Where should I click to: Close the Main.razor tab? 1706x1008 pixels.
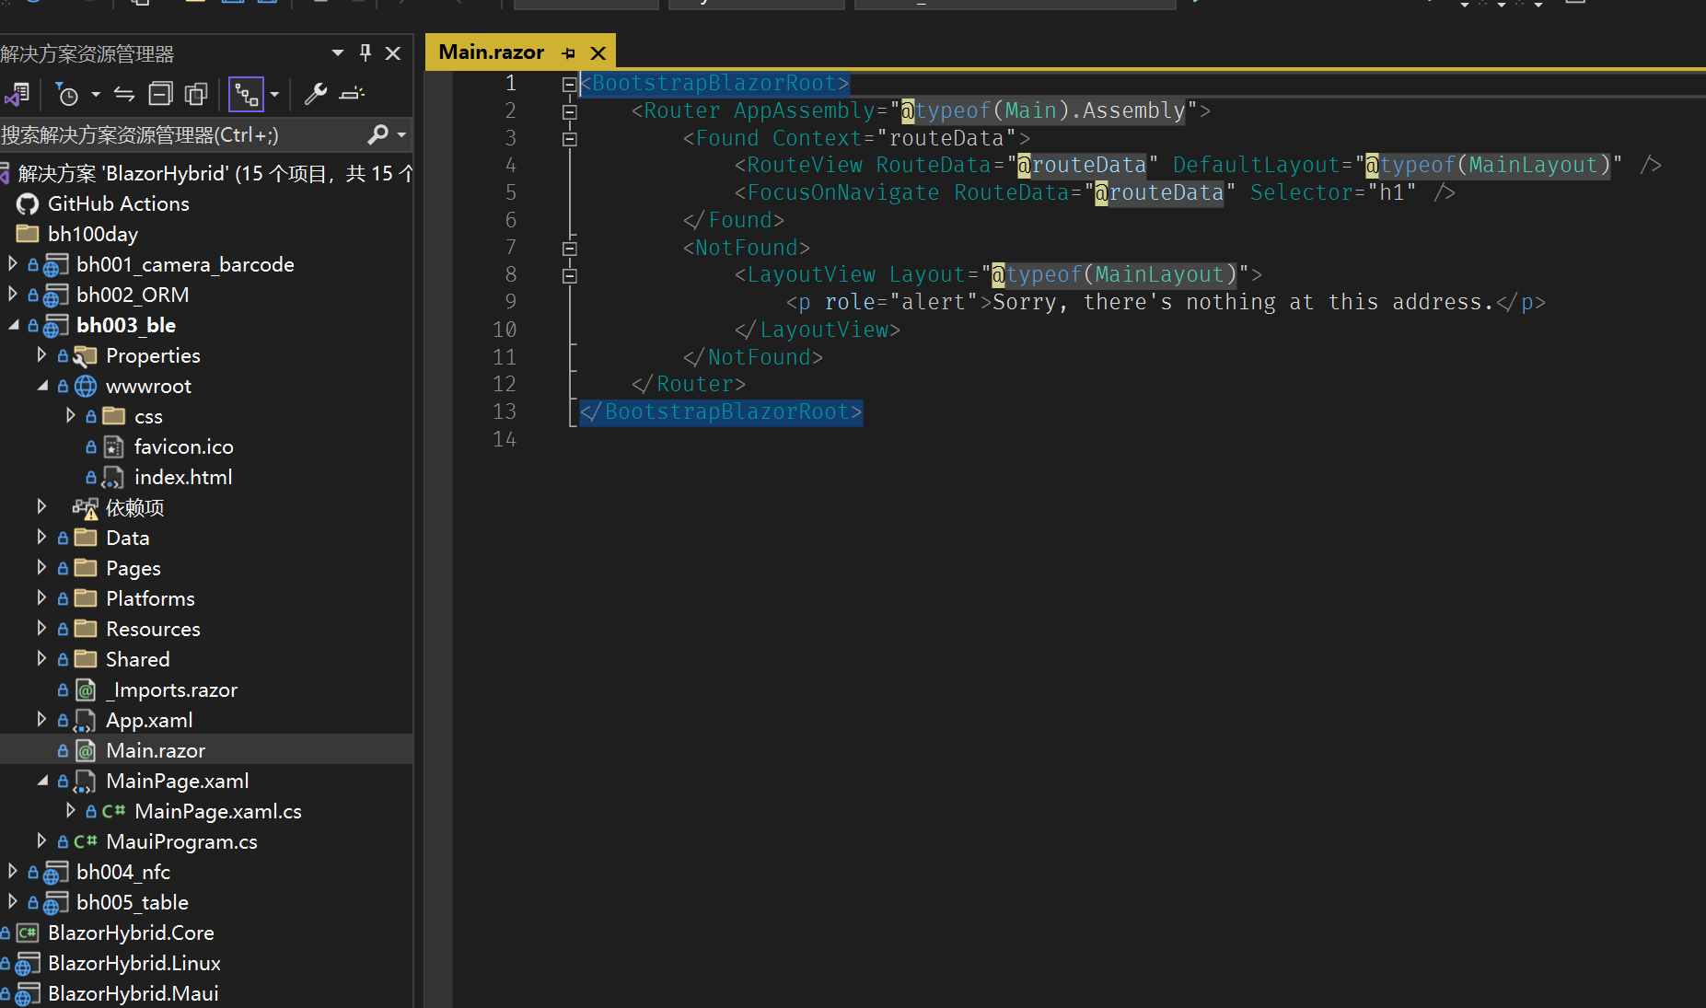598,53
